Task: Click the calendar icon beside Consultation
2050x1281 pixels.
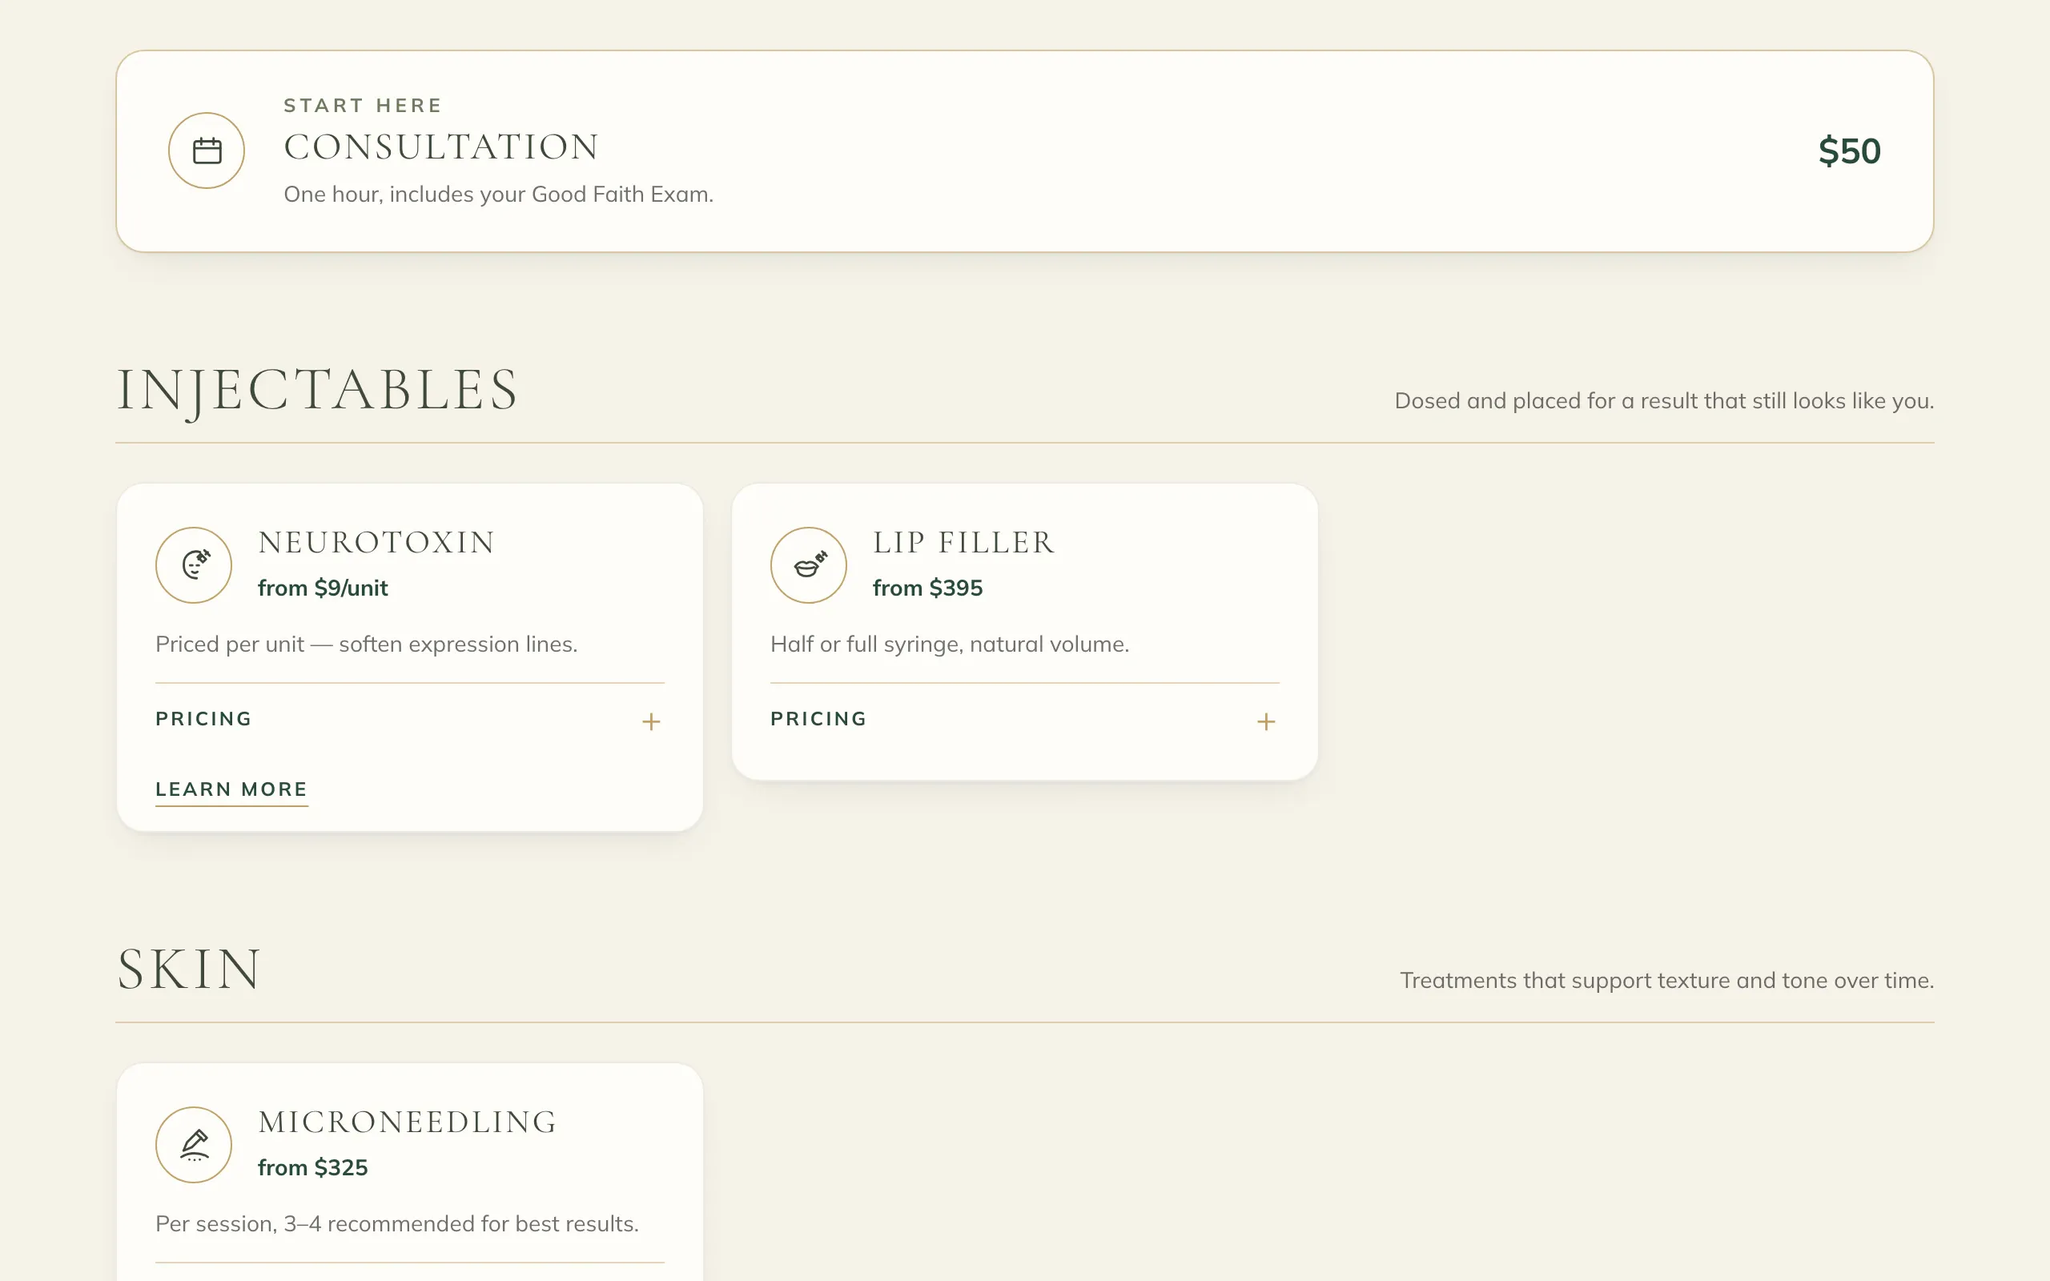Action: coord(207,151)
